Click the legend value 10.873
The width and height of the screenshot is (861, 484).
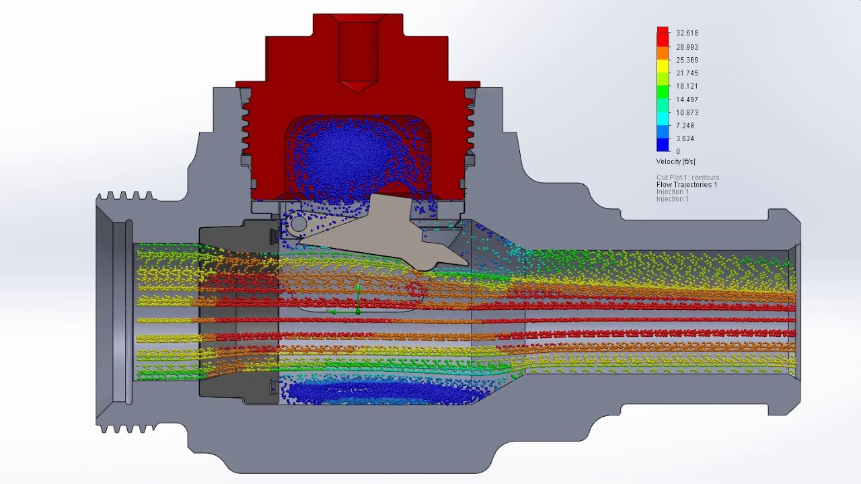pyautogui.click(x=687, y=112)
